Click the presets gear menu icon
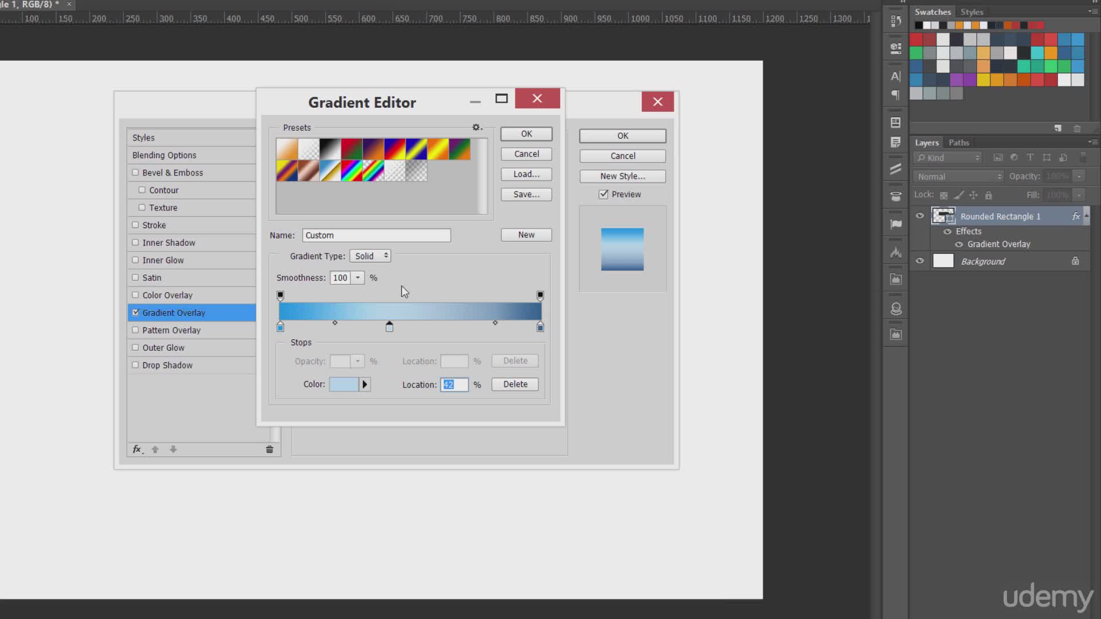This screenshot has width=1101, height=619. tap(477, 127)
